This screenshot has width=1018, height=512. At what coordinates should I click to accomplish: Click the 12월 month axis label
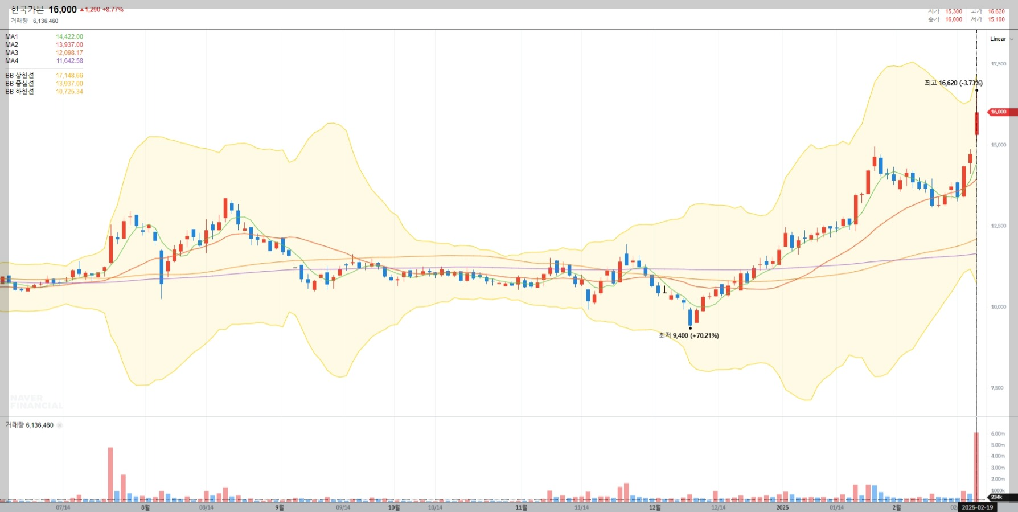(x=655, y=507)
